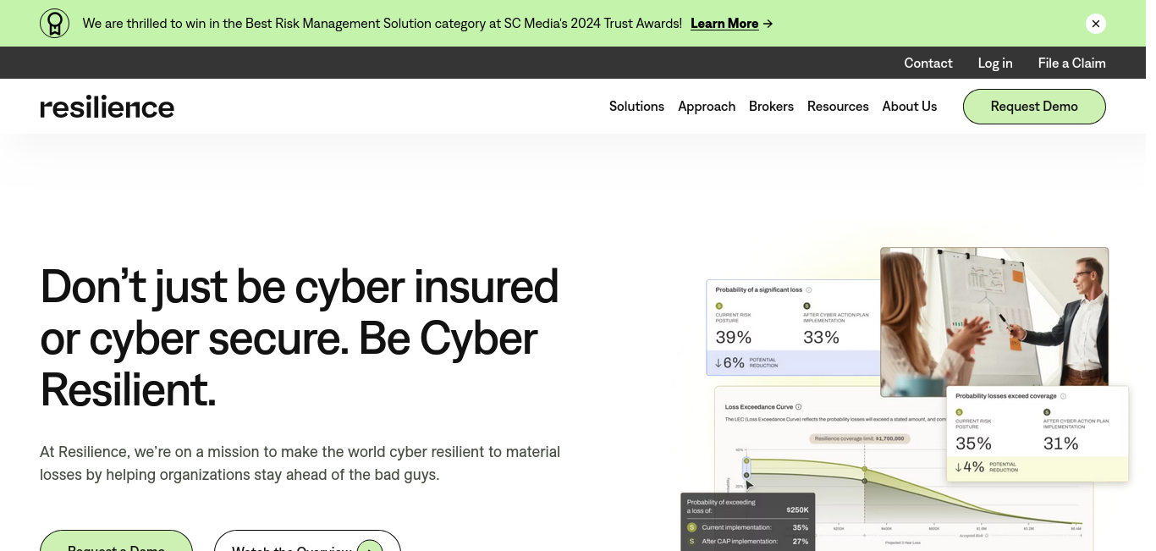Open the Learn More link
The image size is (1156, 551).
click(724, 24)
